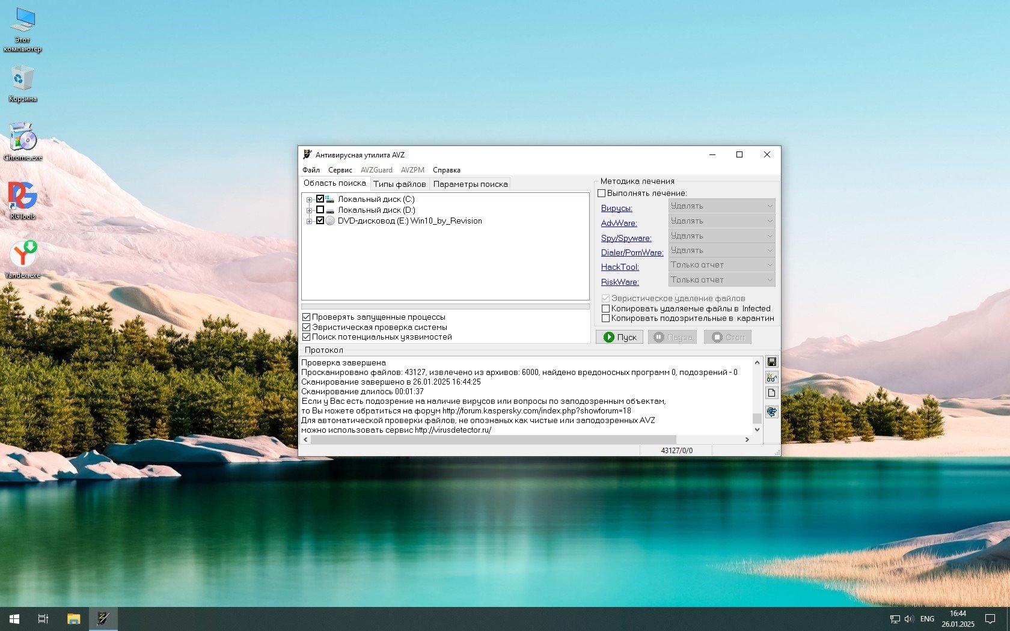Expand the DVD-дисковод (E:) tree node
Image resolution: width=1010 pixels, height=631 pixels.
click(309, 221)
